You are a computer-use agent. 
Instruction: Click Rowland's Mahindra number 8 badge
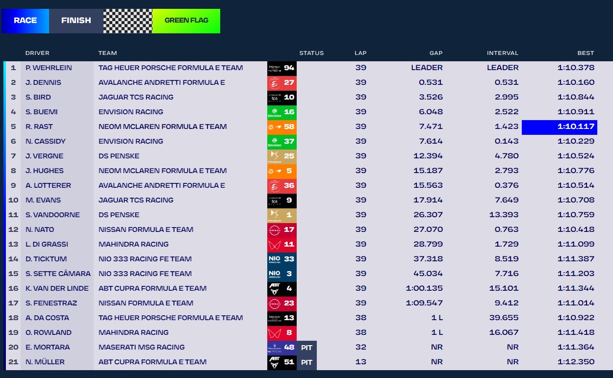click(282, 332)
